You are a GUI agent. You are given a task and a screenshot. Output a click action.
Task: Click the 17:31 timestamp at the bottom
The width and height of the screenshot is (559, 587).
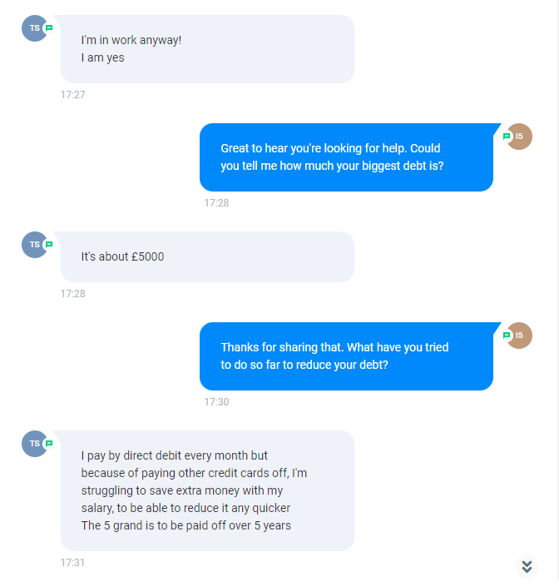73,563
